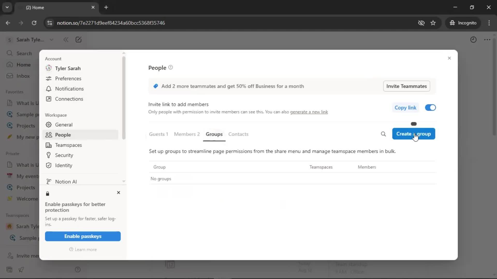Select the Groups tab
The width and height of the screenshot is (497, 279).
point(214,134)
